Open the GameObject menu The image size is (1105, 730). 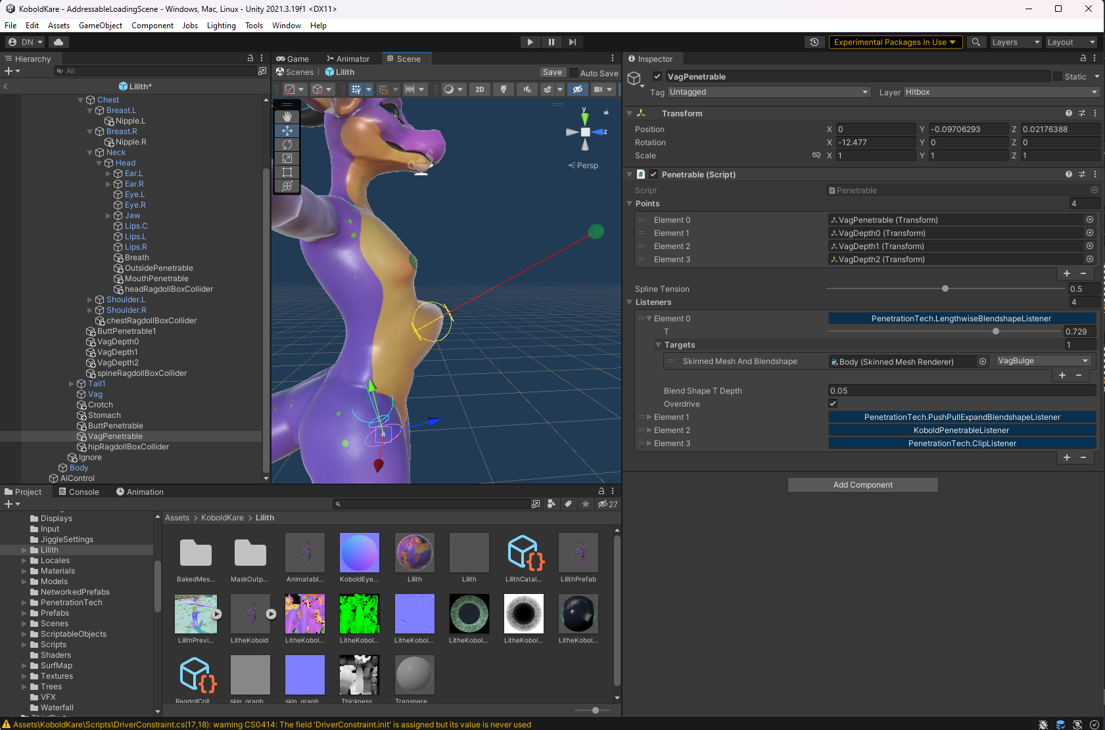pos(101,26)
